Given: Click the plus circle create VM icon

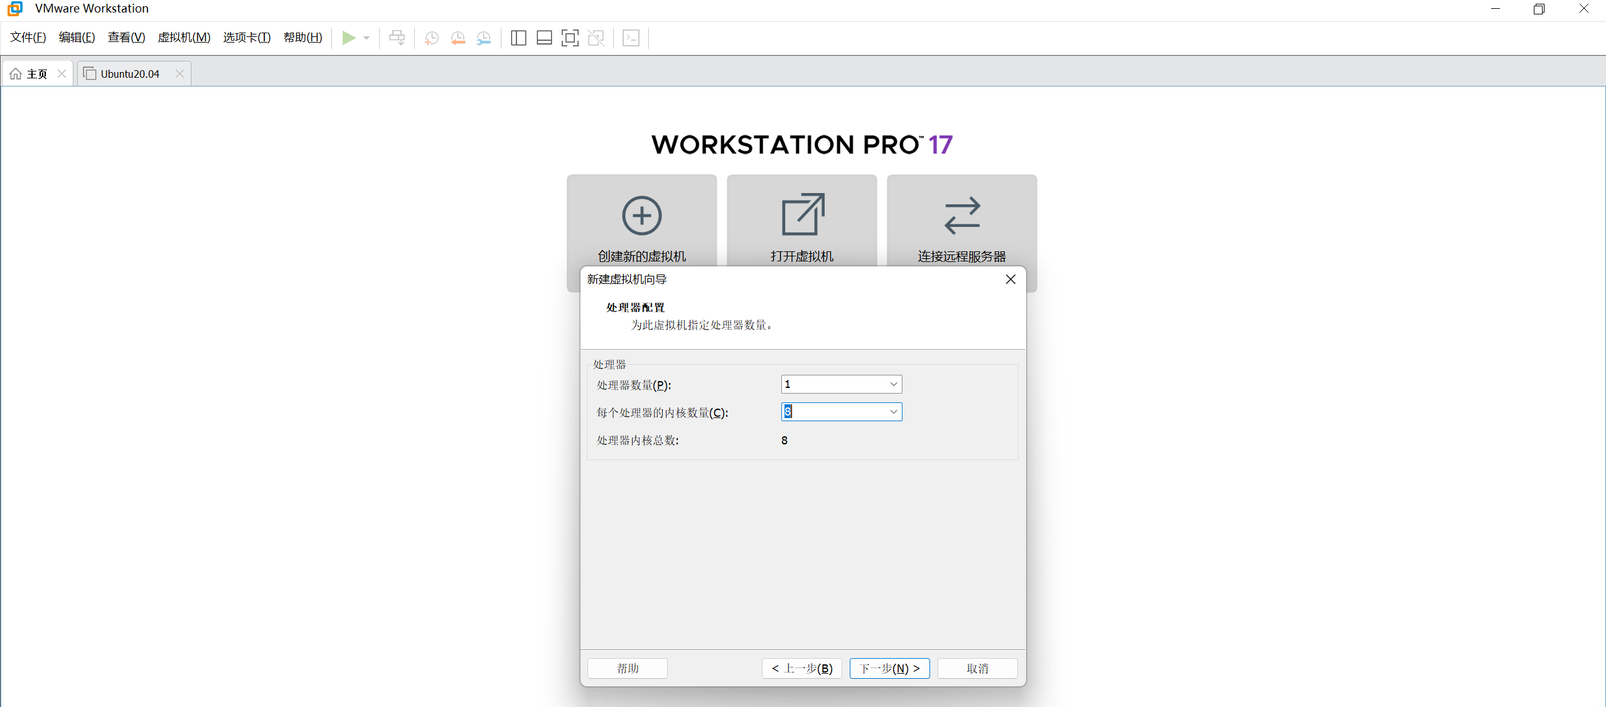Looking at the screenshot, I should (x=641, y=216).
